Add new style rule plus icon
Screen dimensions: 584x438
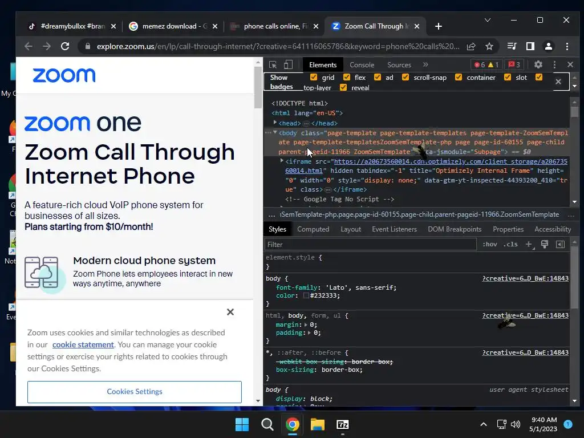[x=529, y=244]
